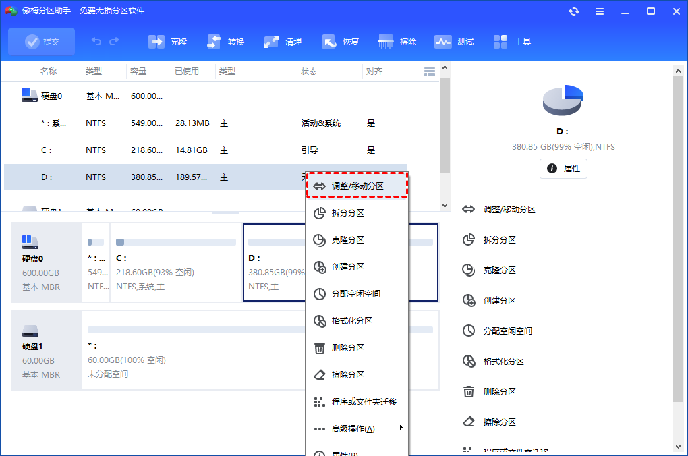Click the redo arrow icon

point(113,41)
